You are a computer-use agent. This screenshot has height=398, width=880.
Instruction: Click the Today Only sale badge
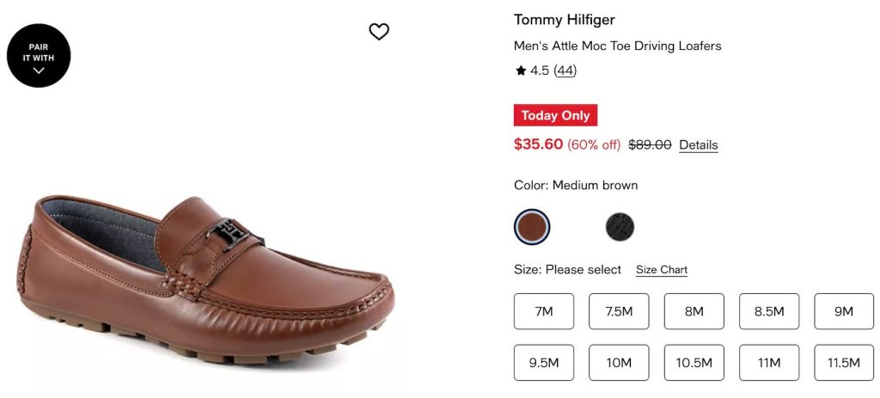[x=556, y=116]
